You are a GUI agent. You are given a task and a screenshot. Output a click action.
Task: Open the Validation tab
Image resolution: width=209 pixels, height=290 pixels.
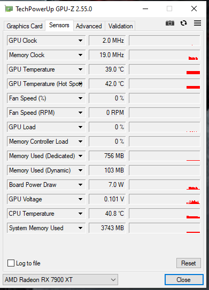click(x=120, y=26)
